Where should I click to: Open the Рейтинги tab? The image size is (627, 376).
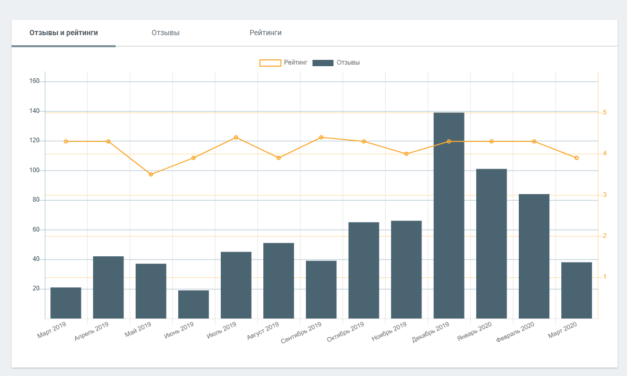coord(265,33)
